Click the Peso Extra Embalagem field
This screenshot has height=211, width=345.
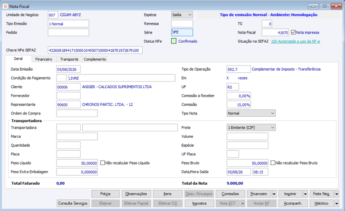tap(77, 172)
